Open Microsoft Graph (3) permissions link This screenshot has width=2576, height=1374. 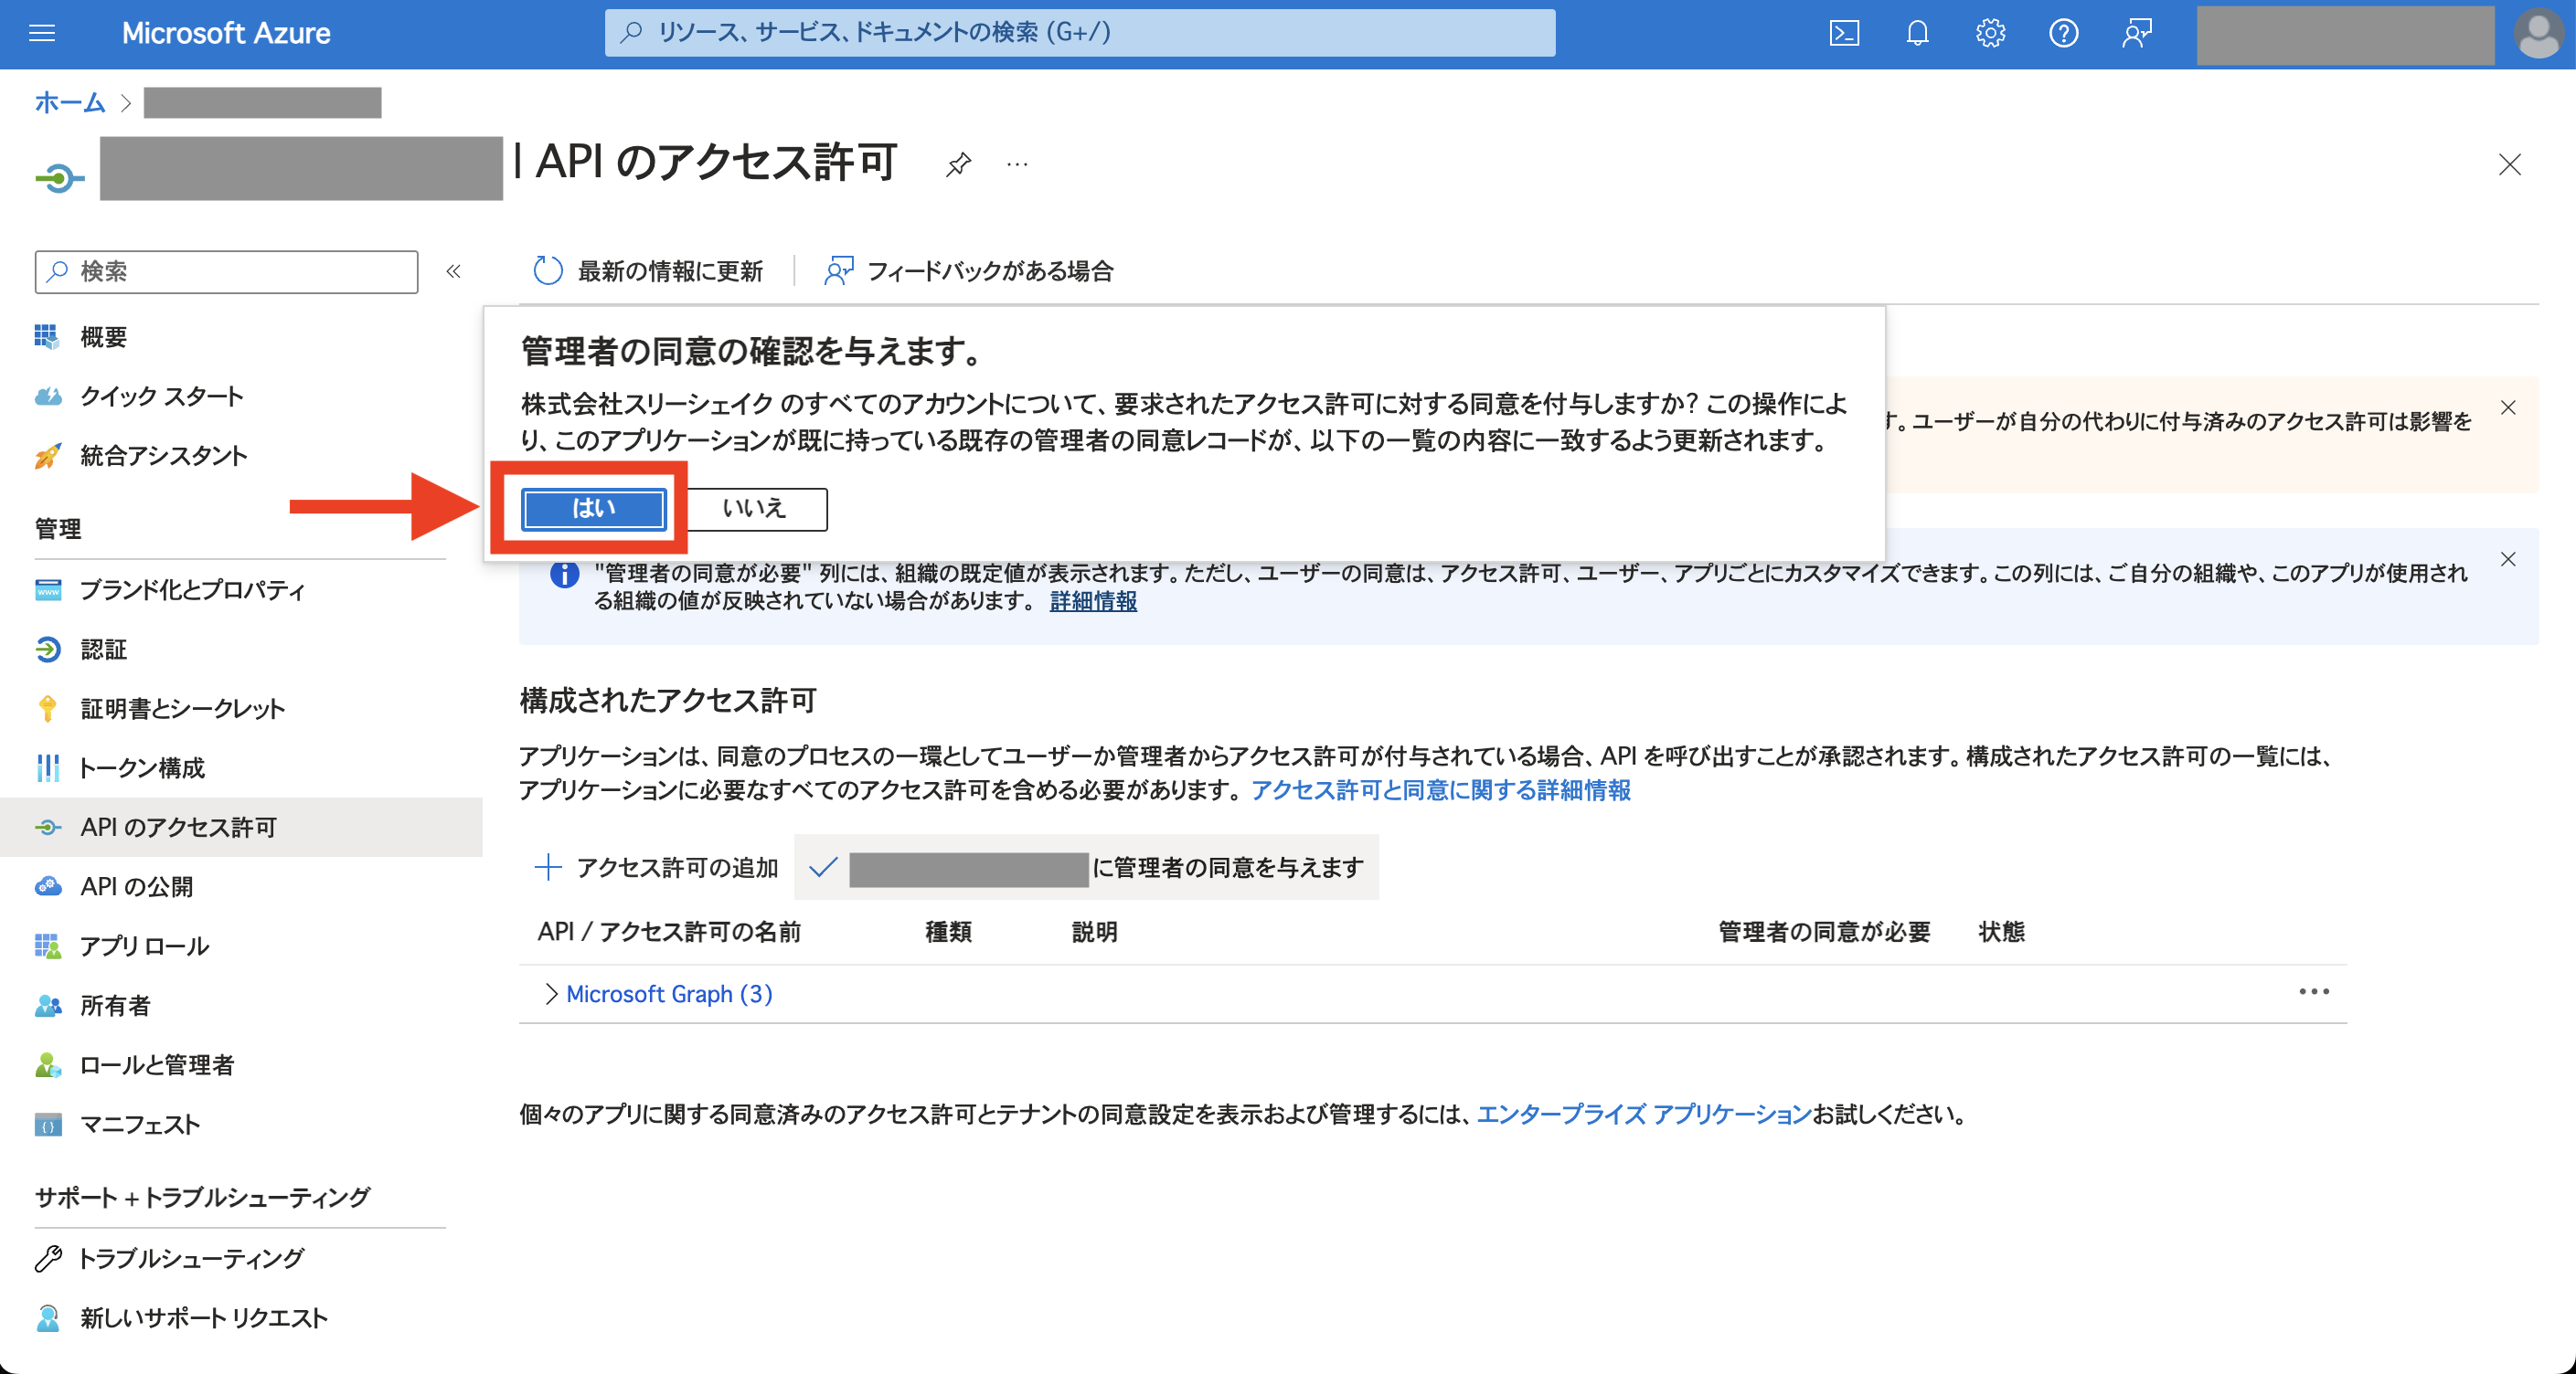pyautogui.click(x=669, y=994)
